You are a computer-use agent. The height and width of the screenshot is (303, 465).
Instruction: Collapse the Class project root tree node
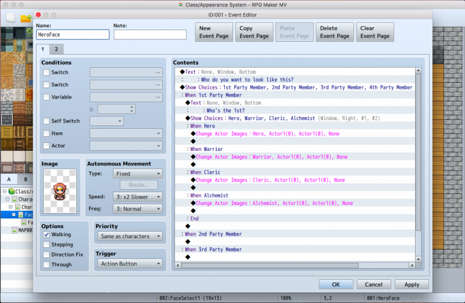point(5,192)
